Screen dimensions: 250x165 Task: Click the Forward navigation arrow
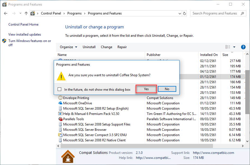pos(14,13)
